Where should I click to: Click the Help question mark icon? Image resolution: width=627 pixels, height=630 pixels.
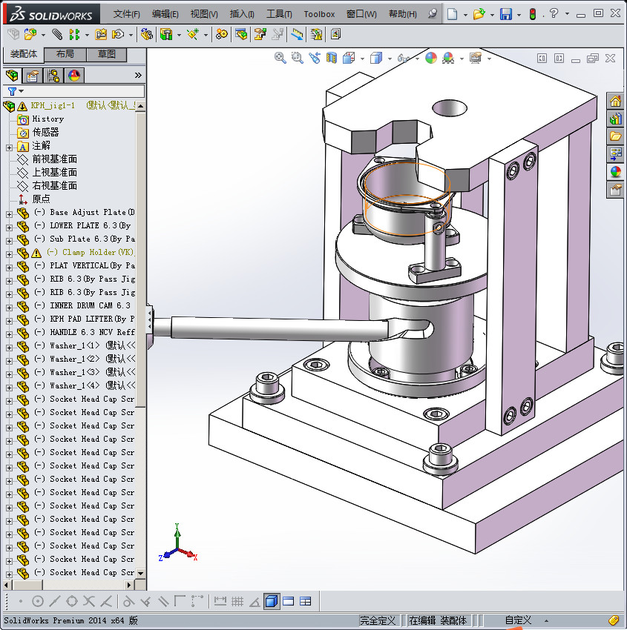tap(554, 13)
